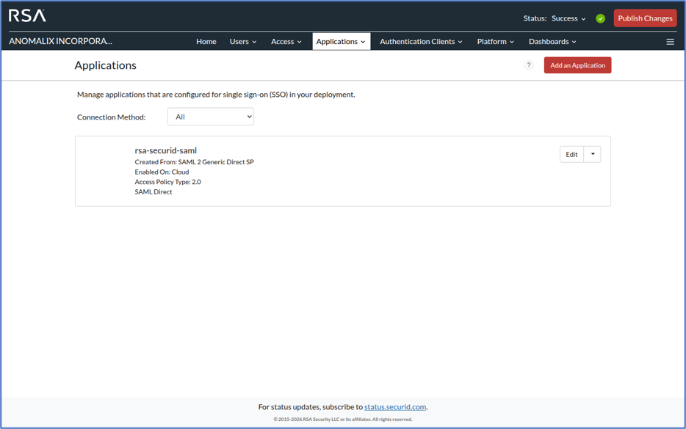Click the 'Connection Method:' label
This screenshot has width=686, height=429.
tap(111, 117)
